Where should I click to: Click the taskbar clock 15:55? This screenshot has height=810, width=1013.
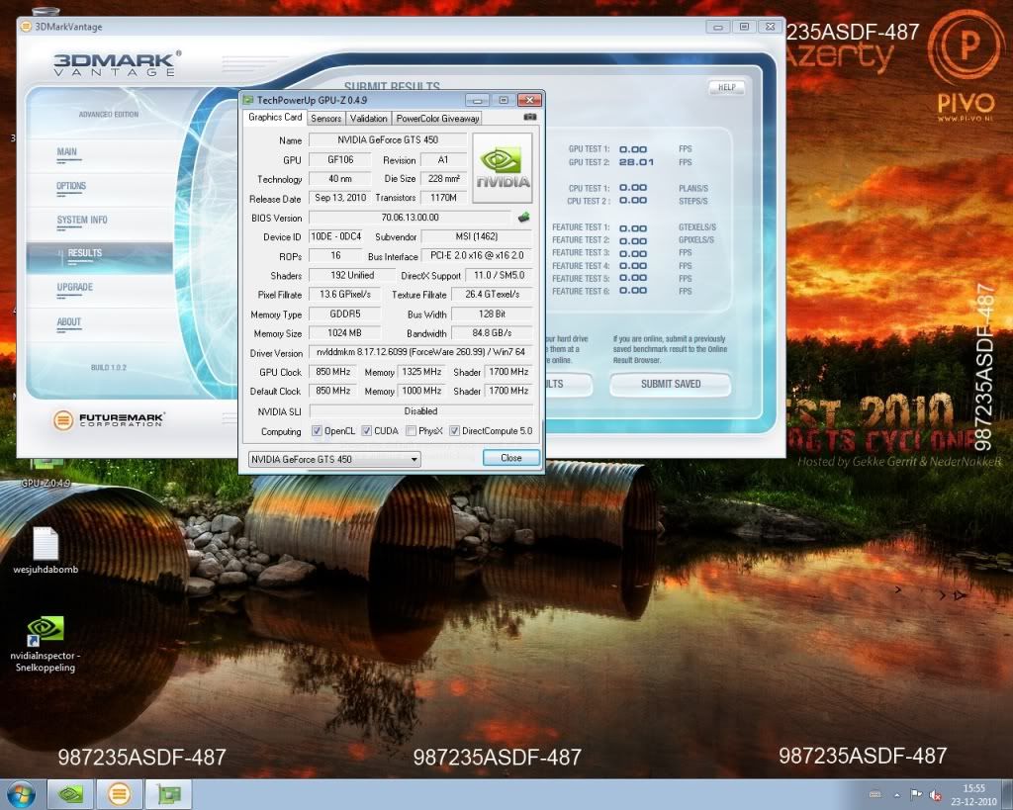[x=973, y=788]
